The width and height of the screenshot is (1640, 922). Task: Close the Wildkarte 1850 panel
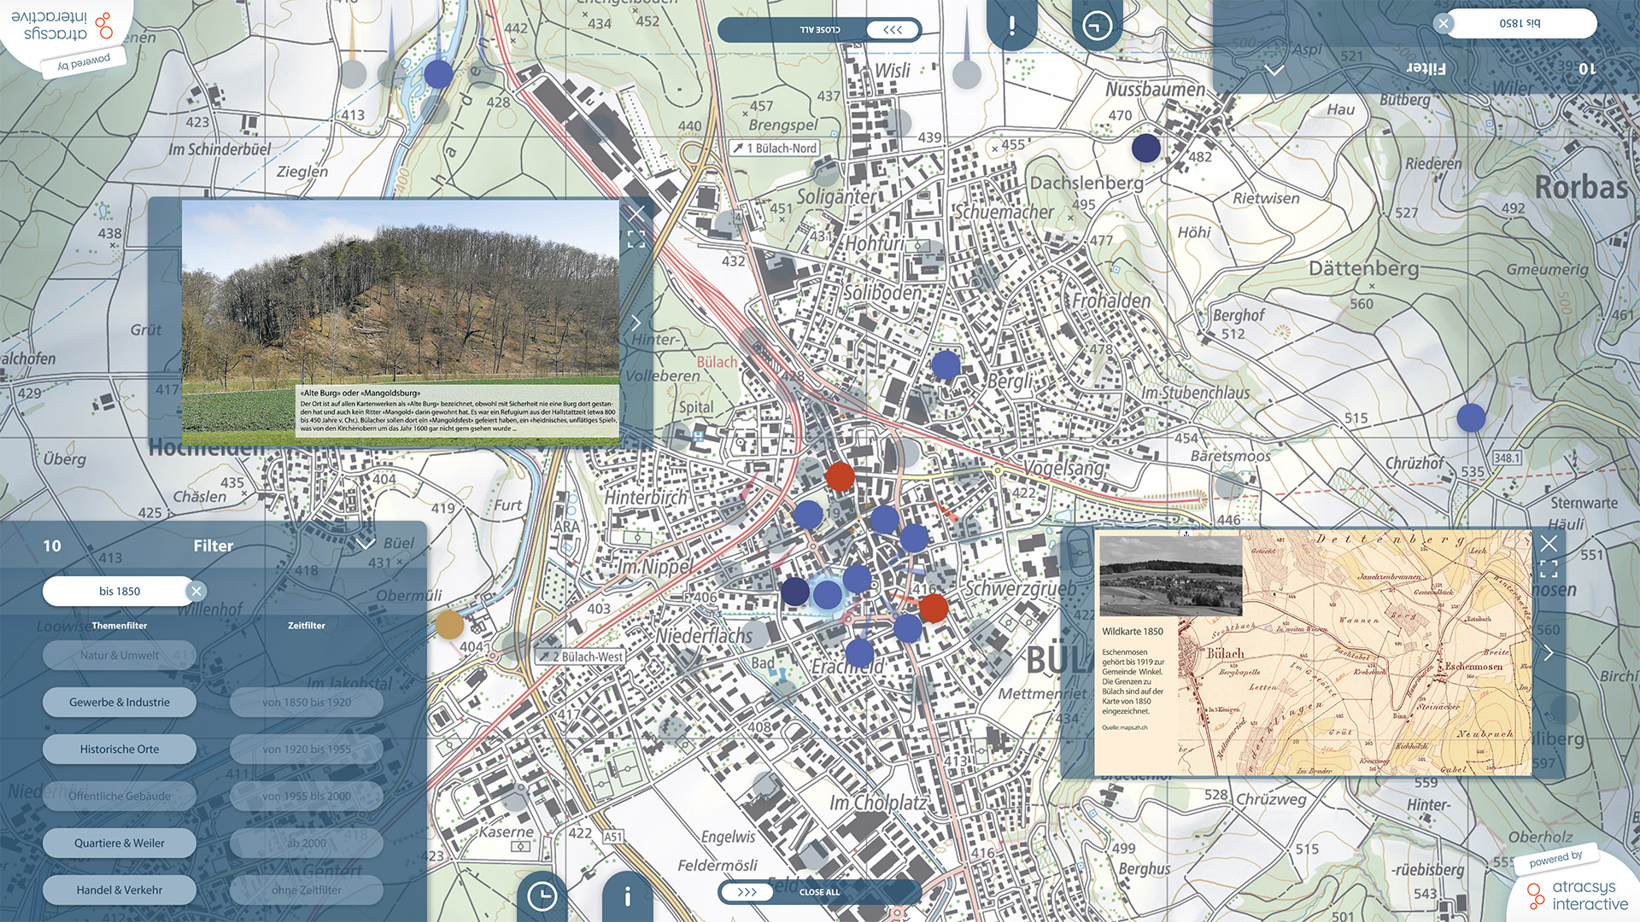(1549, 542)
